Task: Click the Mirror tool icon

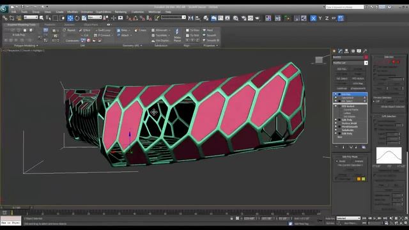Action: pyautogui.click(x=190, y=18)
